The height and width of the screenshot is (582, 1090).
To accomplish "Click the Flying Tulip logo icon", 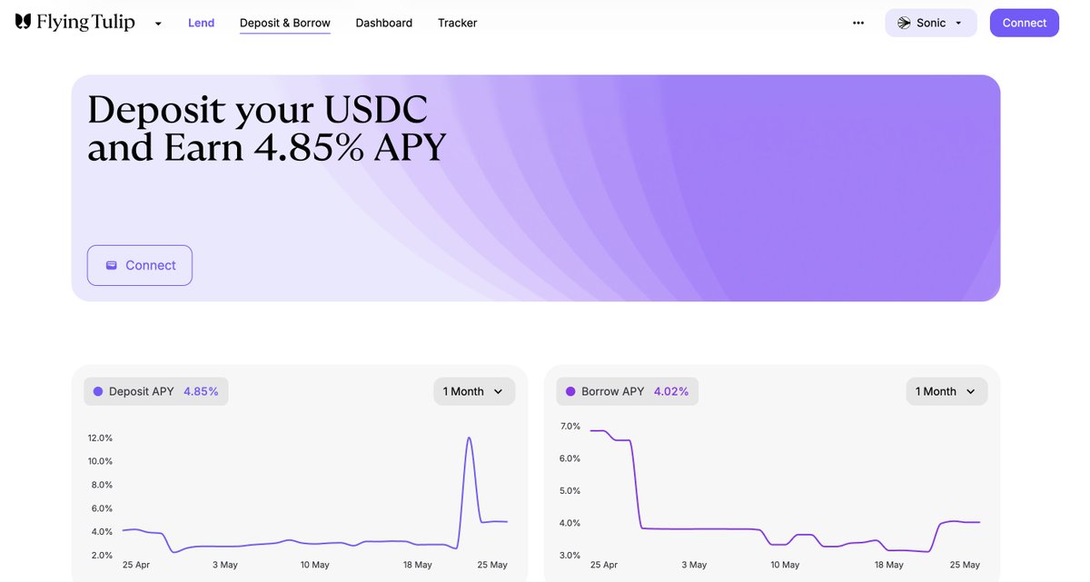I will [x=23, y=22].
